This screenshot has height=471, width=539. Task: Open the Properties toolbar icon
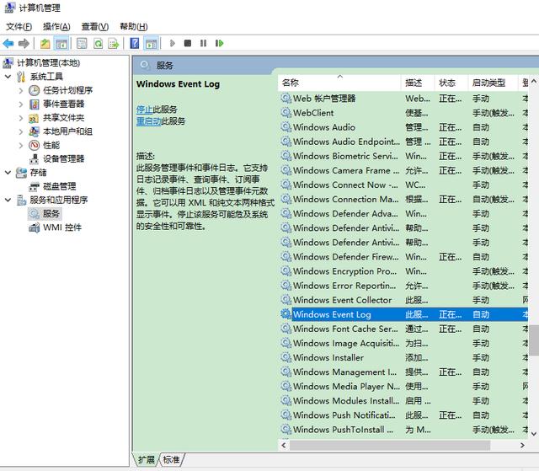click(82, 43)
